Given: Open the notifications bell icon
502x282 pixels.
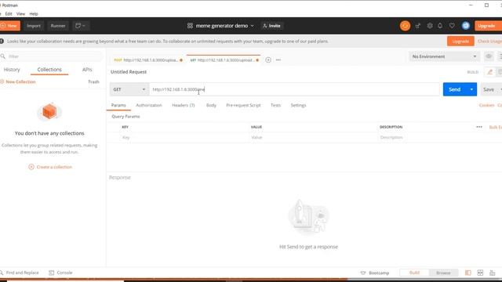Looking at the screenshot, I should coord(440,26).
